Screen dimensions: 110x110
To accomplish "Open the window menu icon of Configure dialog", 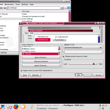I will pos(21,23).
